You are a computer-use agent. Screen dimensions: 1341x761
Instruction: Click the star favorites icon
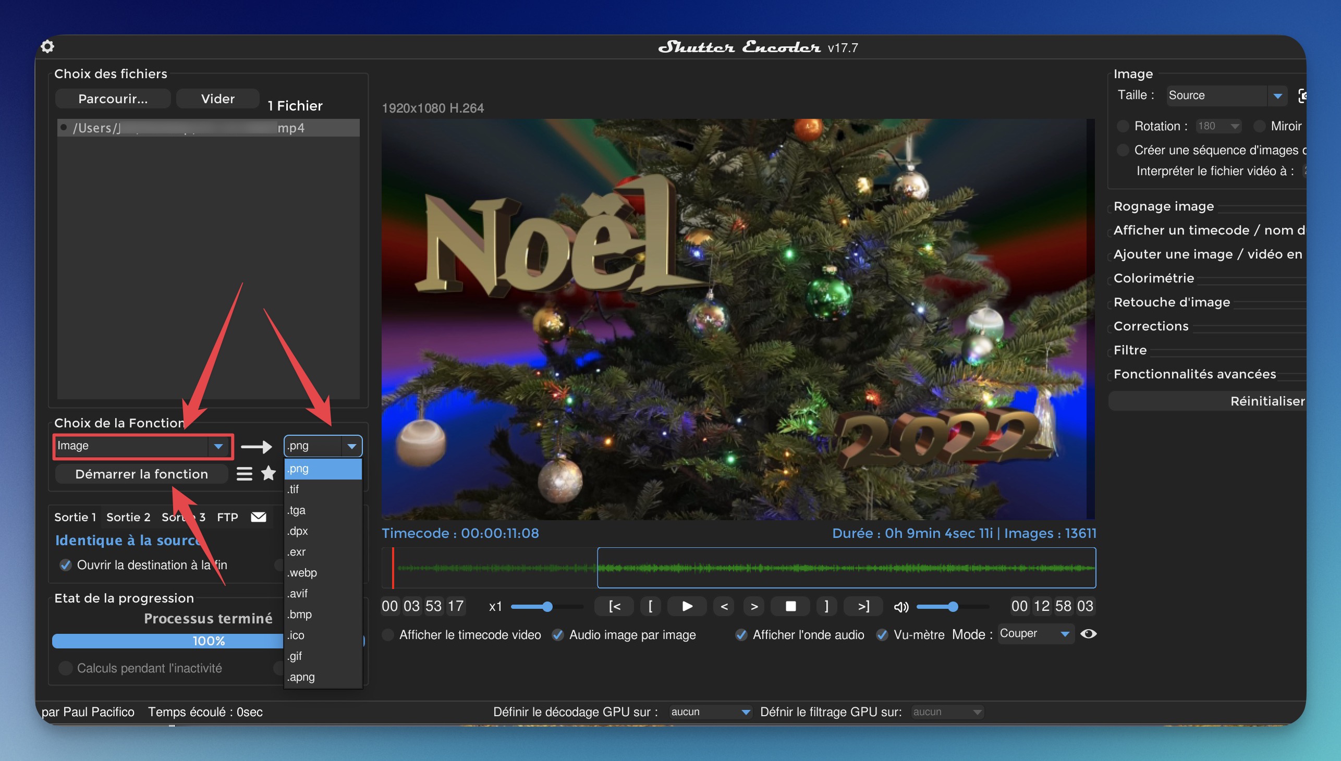tap(269, 473)
